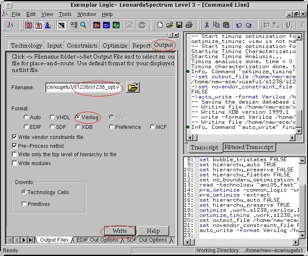Open the Tools menu
The width and height of the screenshot is (308, 256).
coord(65,14)
